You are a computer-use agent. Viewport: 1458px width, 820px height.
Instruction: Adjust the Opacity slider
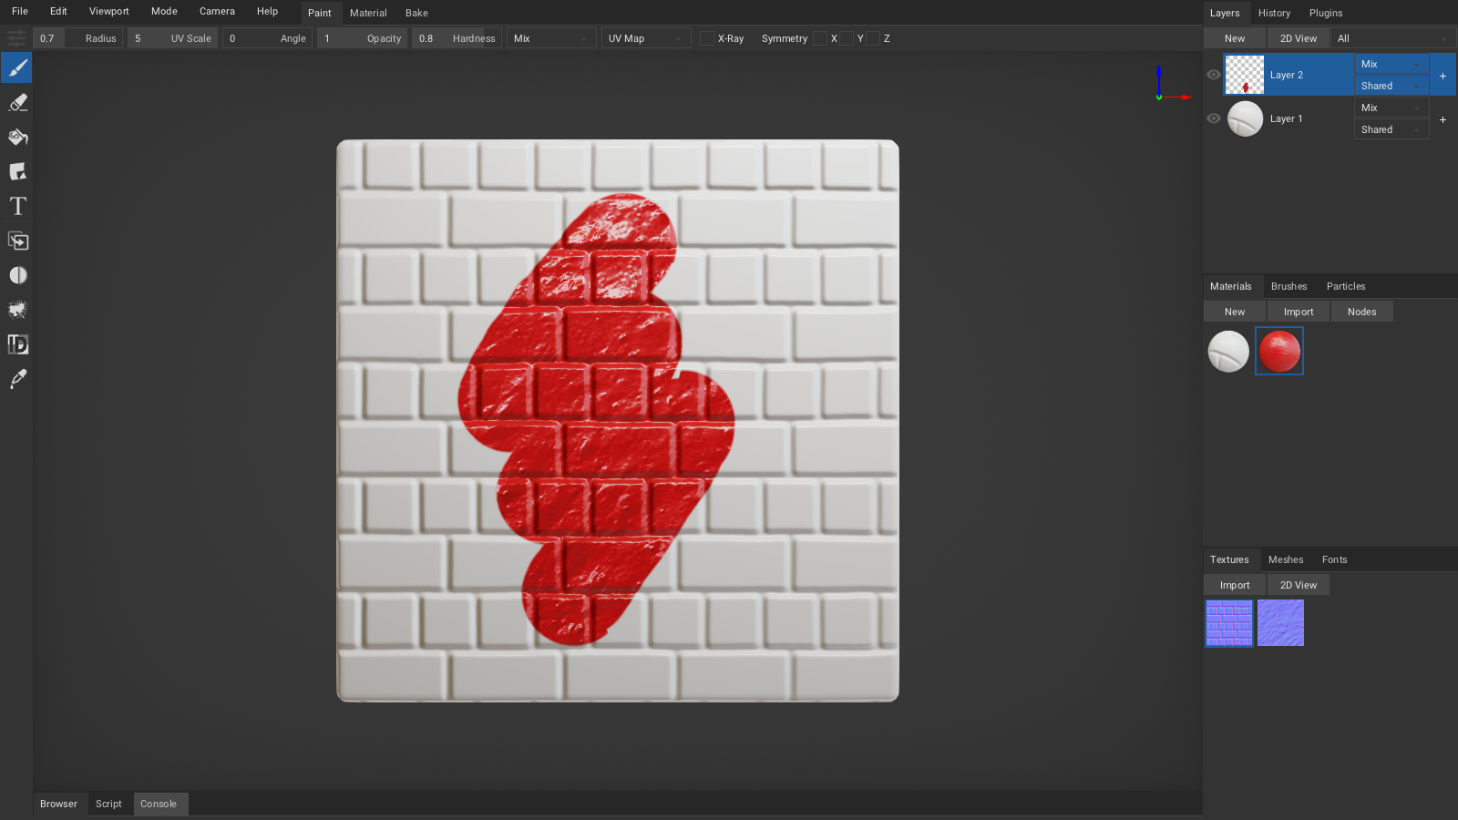point(363,38)
